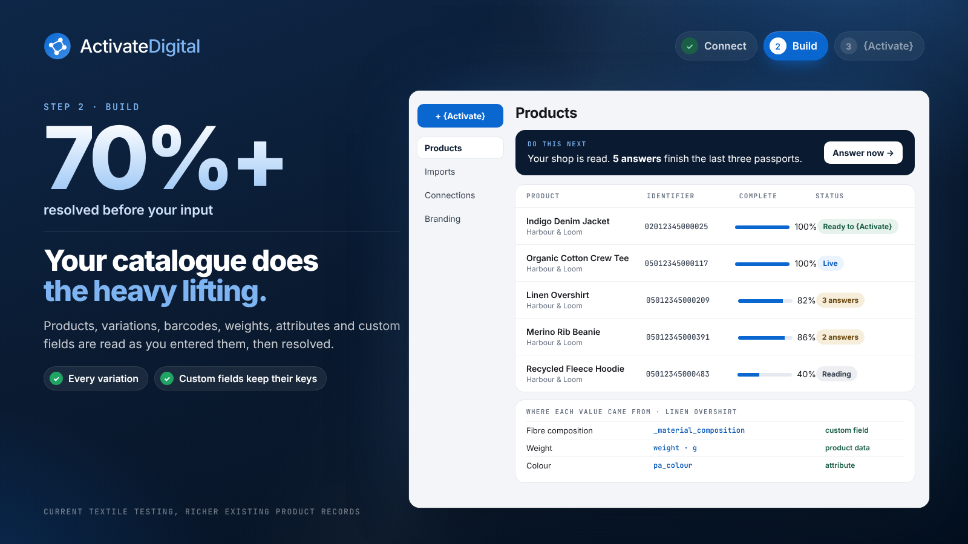The width and height of the screenshot is (968, 544).
Task: Click the check icon beside Every variation
Action: pyautogui.click(x=56, y=378)
